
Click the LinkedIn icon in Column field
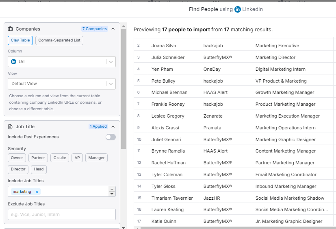pyautogui.click(x=13, y=61)
